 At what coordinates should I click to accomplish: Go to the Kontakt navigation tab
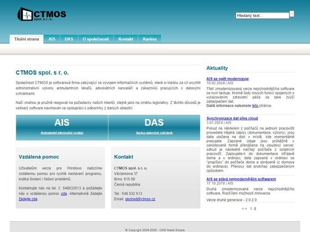pyautogui.click(x=126, y=39)
